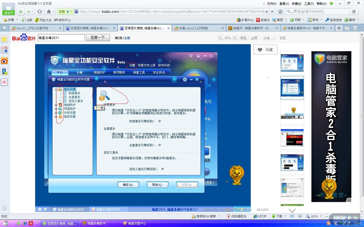The height and width of the screenshot is (227, 364).
Task: Open the browser home page icon
Action: pyautogui.click(x=49, y=11)
